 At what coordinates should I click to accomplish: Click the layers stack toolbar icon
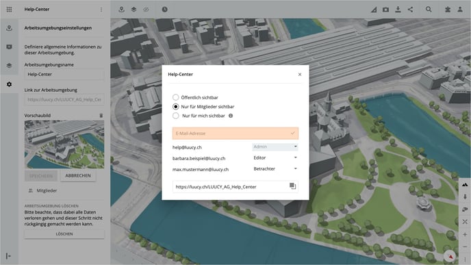133,10
